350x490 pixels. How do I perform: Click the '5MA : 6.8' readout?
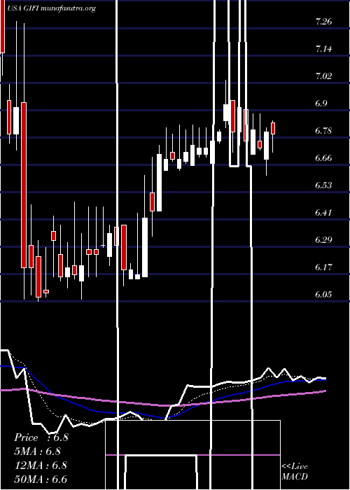[x=37, y=451]
